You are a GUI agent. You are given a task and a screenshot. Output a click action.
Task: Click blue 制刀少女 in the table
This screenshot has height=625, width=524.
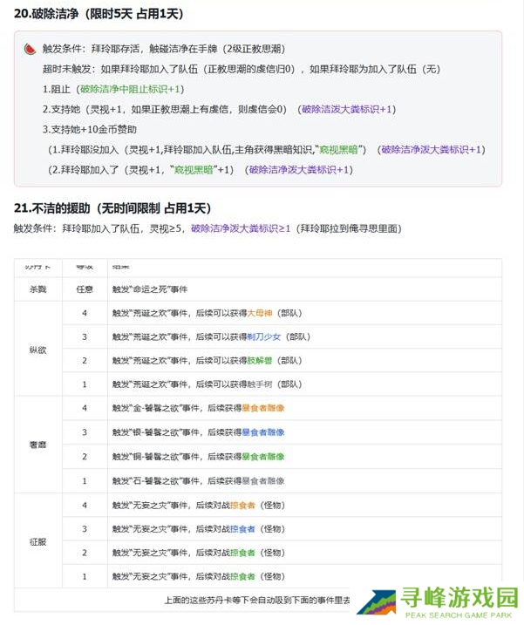point(263,336)
